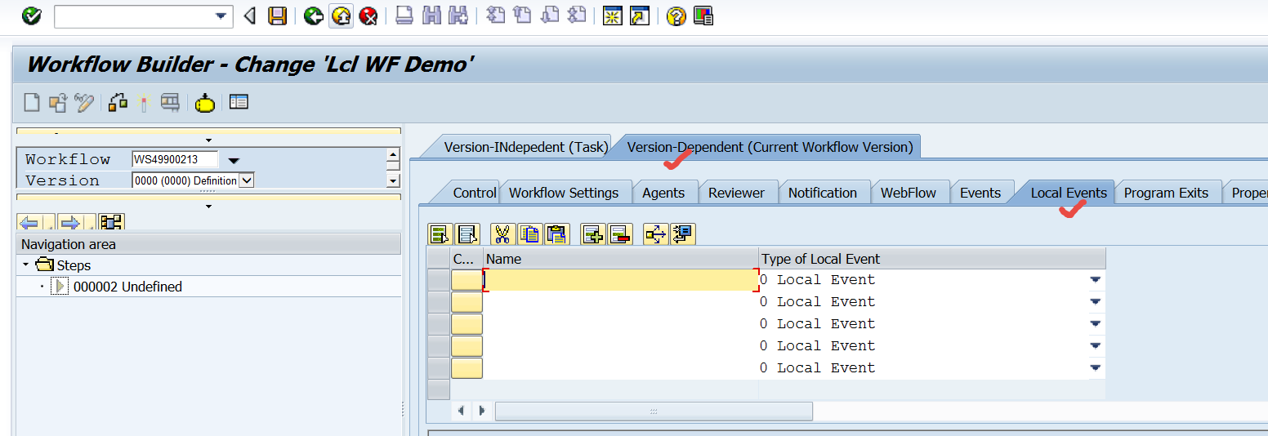
Task: Click the Insert Row icon with green plus
Action: click(x=592, y=235)
